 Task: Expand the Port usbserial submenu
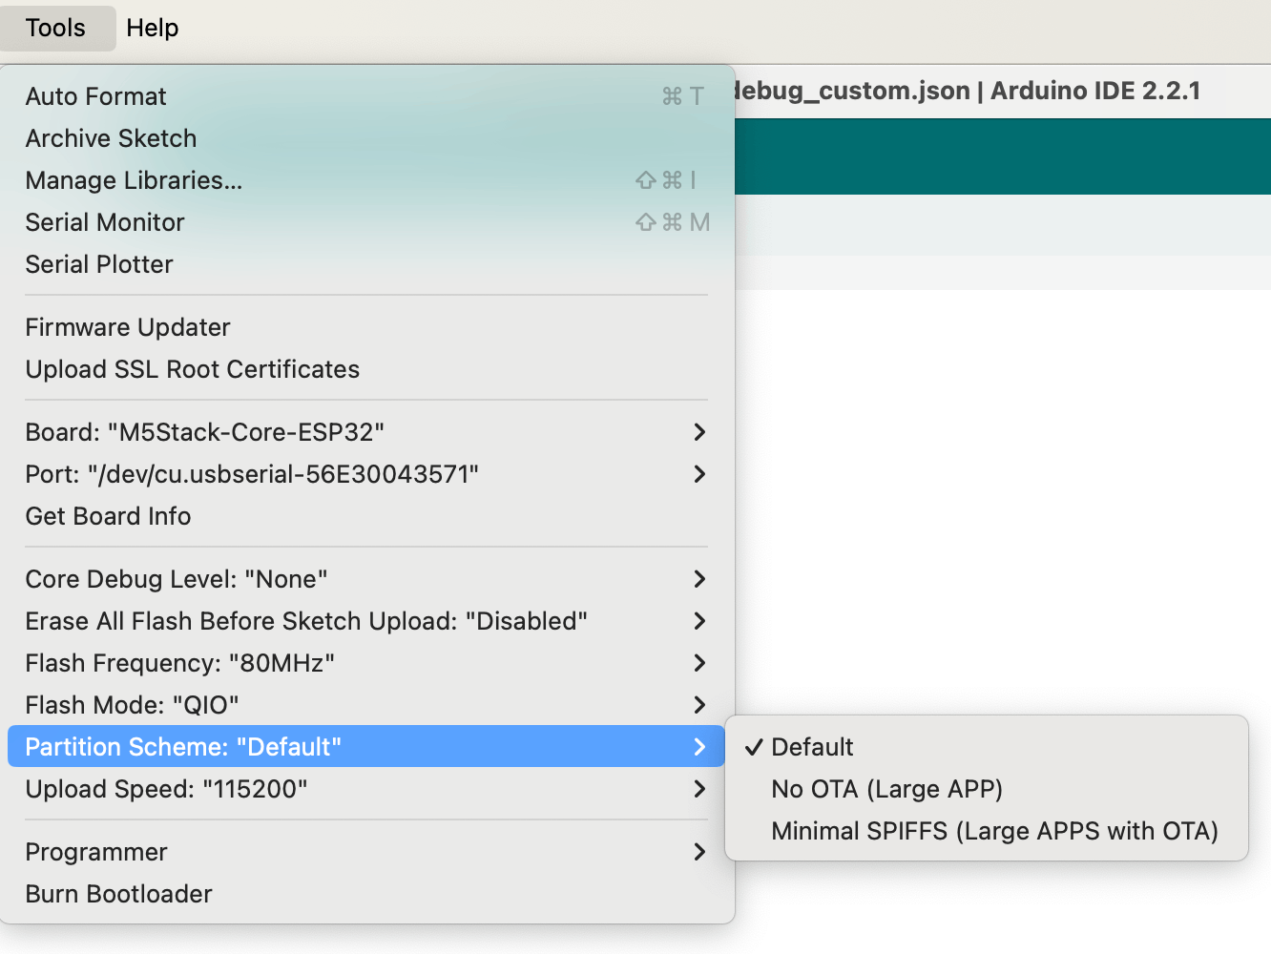click(366, 474)
